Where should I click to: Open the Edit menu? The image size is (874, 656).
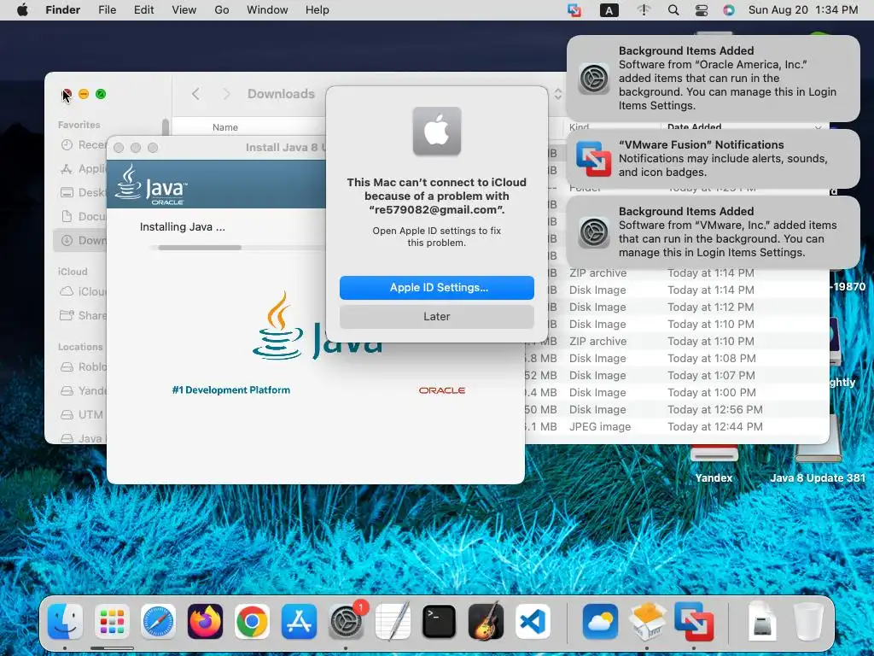click(143, 10)
